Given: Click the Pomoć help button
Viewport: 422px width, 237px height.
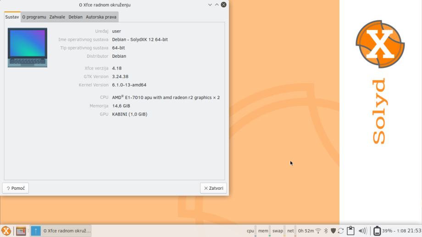Looking at the screenshot, I should [16, 188].
